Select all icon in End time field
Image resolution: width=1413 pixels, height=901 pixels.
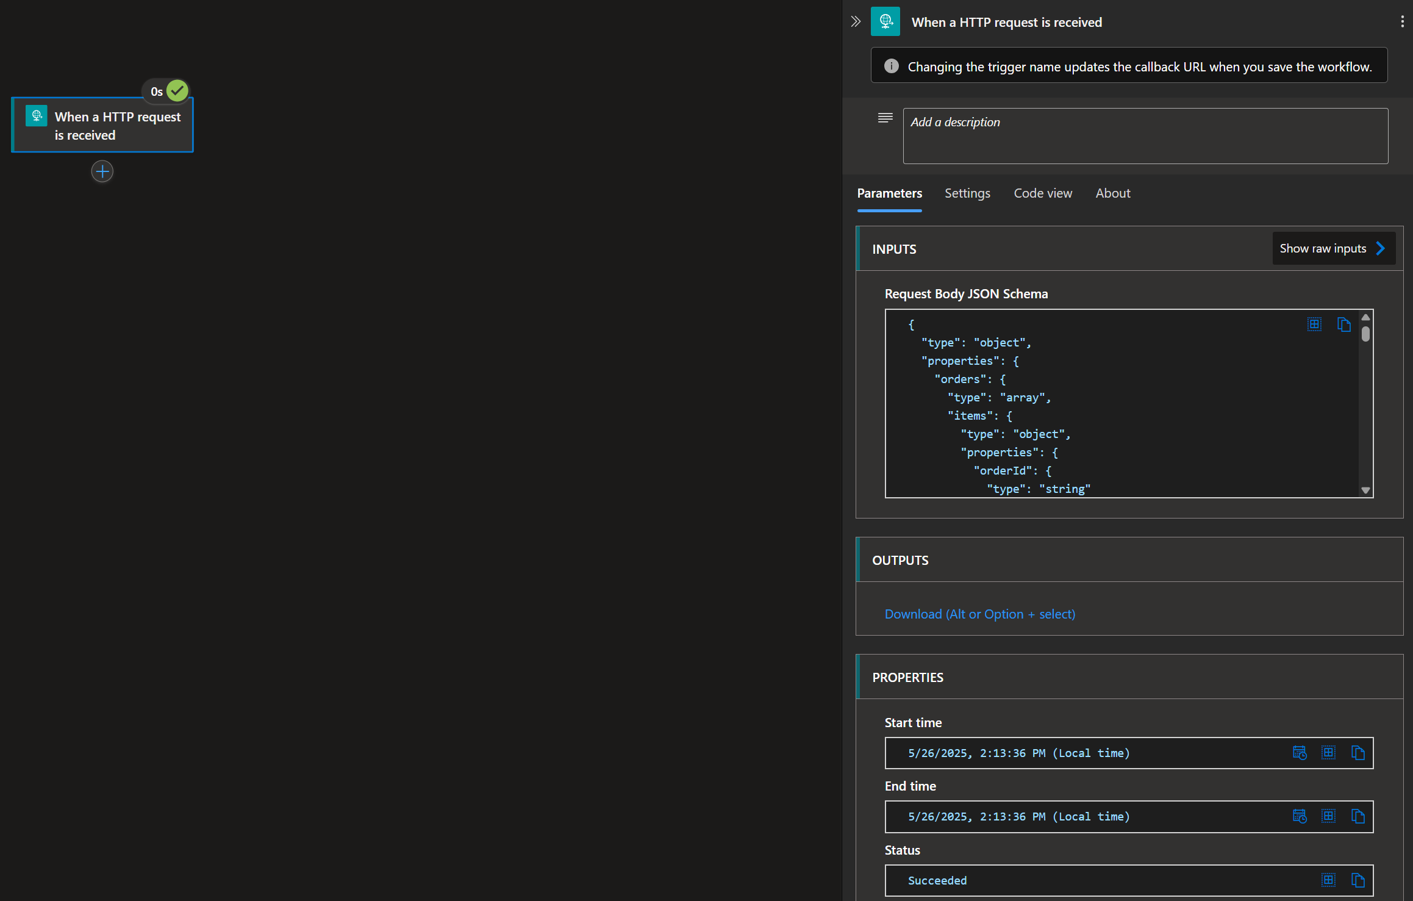point(1328,816)
